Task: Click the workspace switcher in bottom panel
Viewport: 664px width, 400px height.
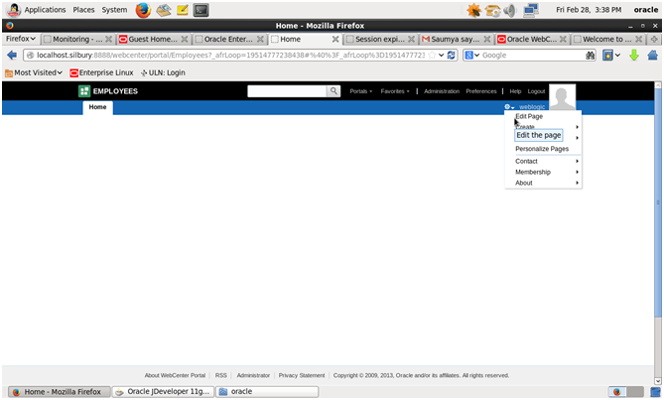Action: [x=626, y=391]
